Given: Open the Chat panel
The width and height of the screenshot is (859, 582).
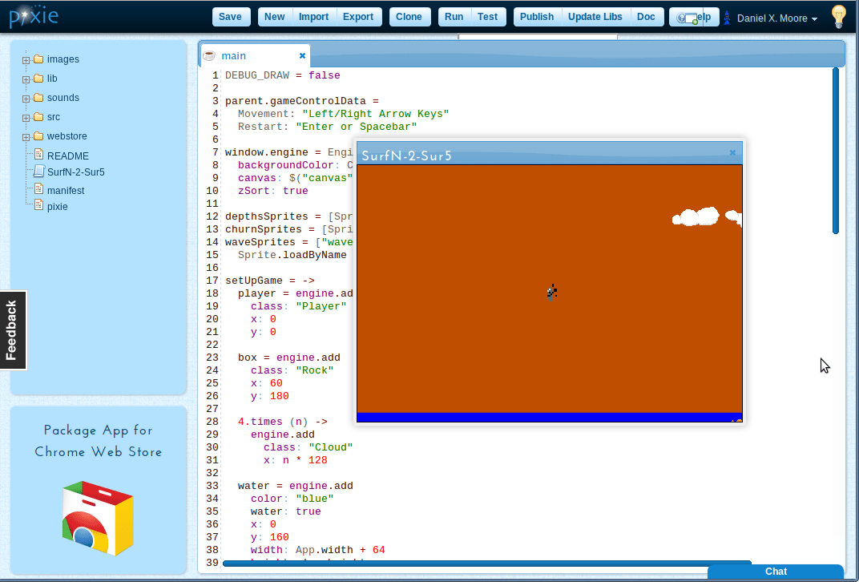Looking at the screenshot, I should pyautogui.click(x=775, y=572).
